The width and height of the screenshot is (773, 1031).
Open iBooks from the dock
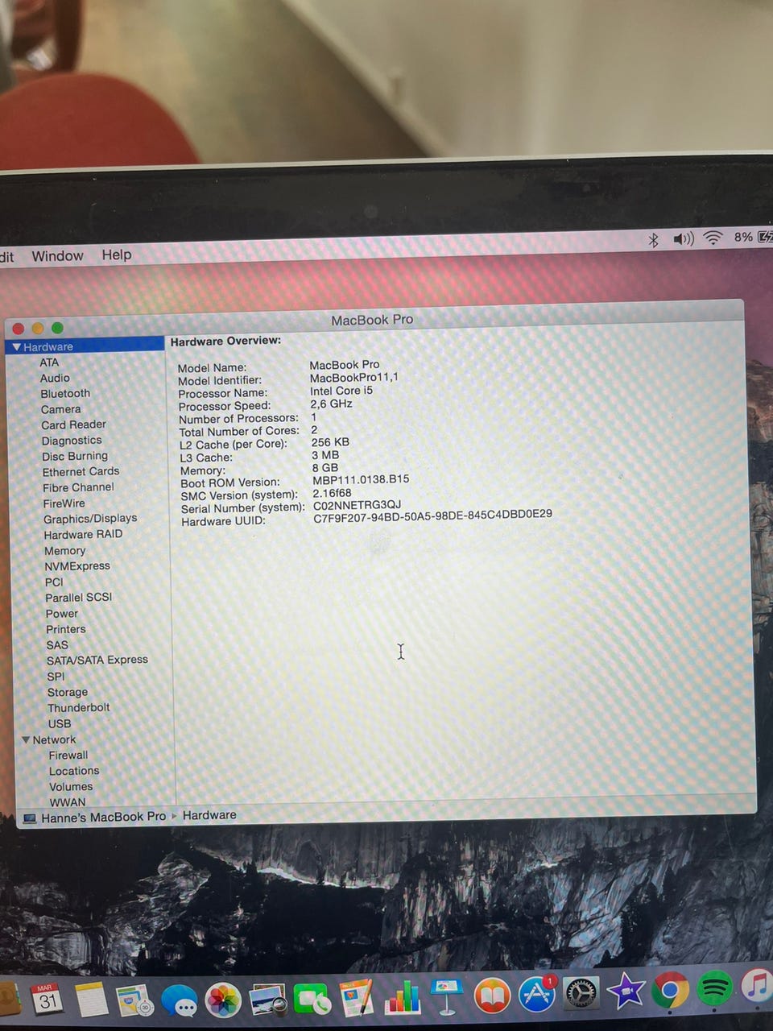pyautogui.click(x=491, y=996)
